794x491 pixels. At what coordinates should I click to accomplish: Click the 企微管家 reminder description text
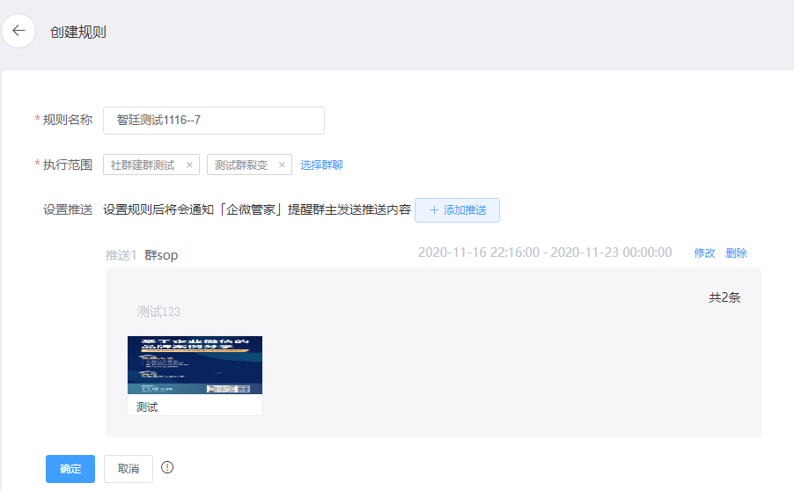coord(257,209)
